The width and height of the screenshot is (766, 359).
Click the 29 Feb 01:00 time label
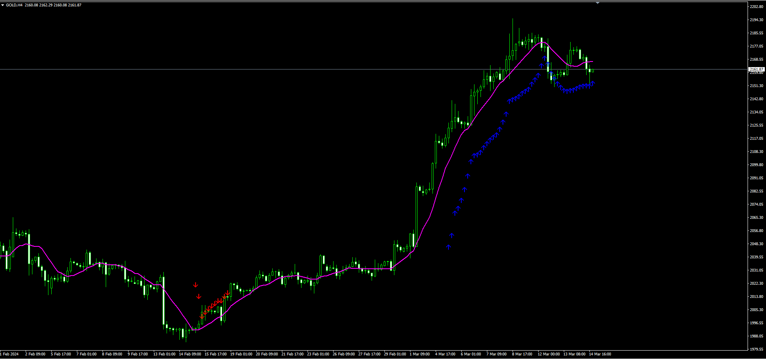pos(395,354)
